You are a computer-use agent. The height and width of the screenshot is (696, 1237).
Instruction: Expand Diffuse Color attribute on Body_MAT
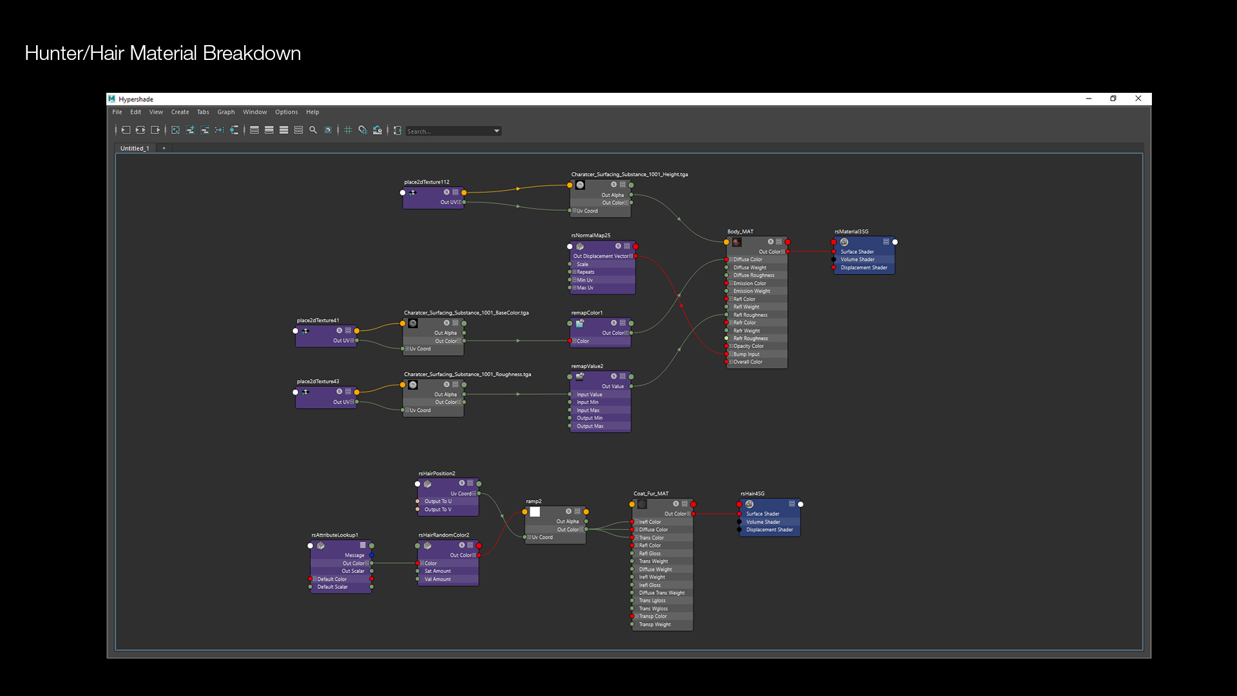tap(731, 260)
